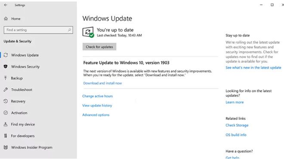Minimize the Settings window
The height and width of the screenshot is (159, 284).
pos(261,5)
